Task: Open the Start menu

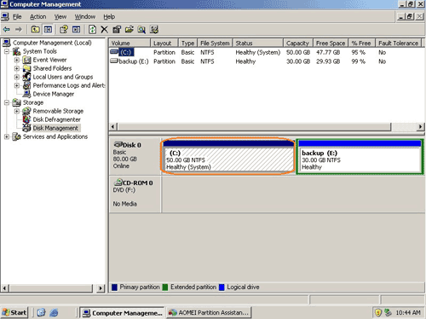Action: coord(14,313)
